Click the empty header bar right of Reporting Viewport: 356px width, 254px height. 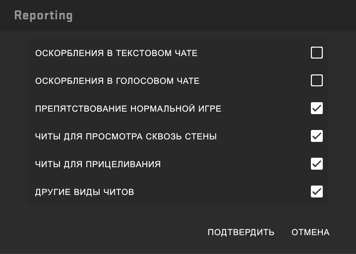coord(213,15)
